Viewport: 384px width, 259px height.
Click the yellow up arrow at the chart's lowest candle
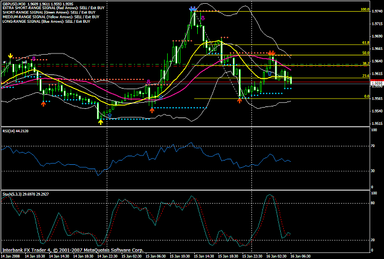point(101,122)
